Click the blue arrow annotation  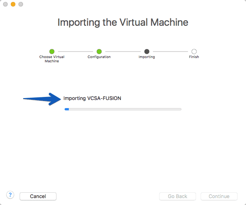(42, 99)
